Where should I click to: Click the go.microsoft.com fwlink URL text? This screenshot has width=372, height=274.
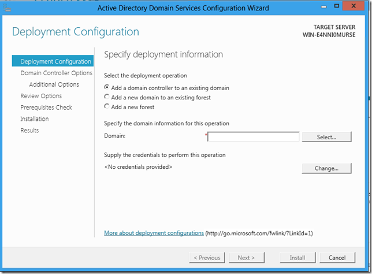259,234
